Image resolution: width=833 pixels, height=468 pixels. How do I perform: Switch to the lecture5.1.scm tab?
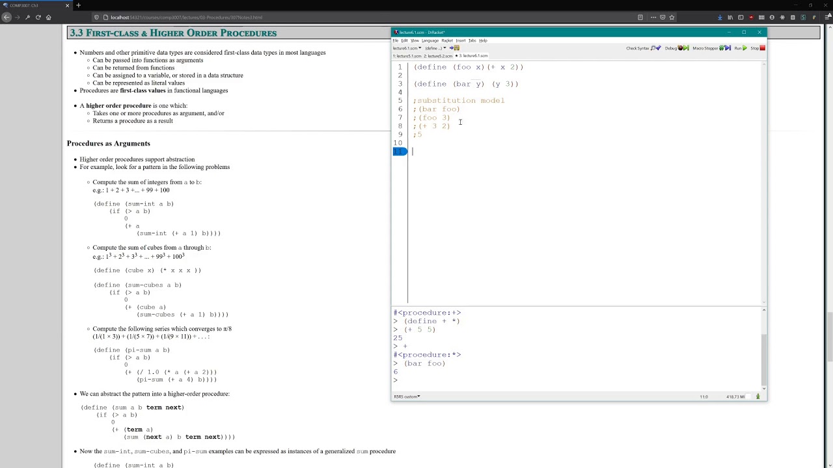point(407,56)
